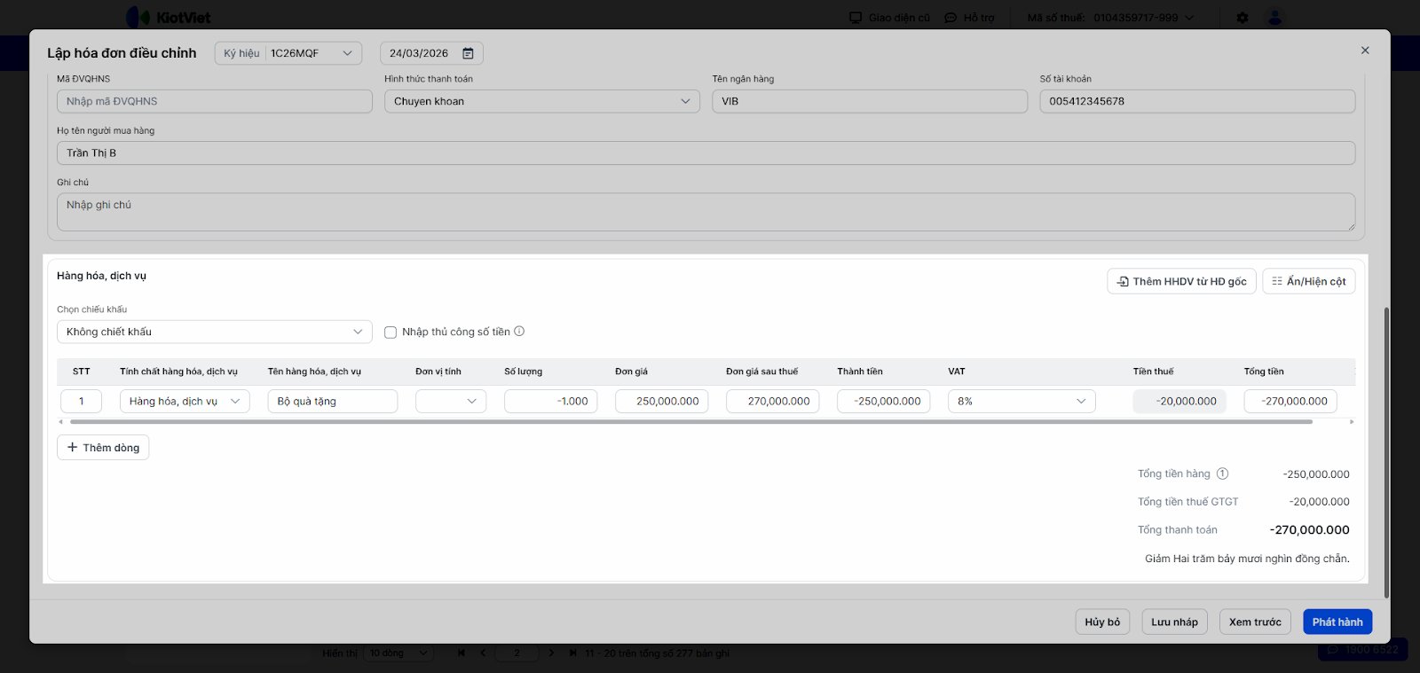Edit buyer name field Trần Thị B
The width and height of the screenshot is (1420, 673).
pos(706,153)
